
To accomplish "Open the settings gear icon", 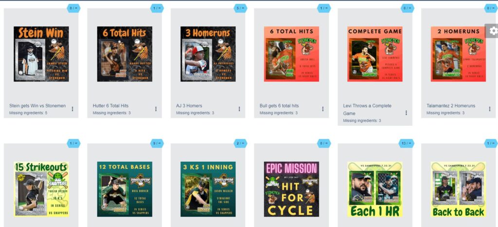I will [x=493, y=31].
